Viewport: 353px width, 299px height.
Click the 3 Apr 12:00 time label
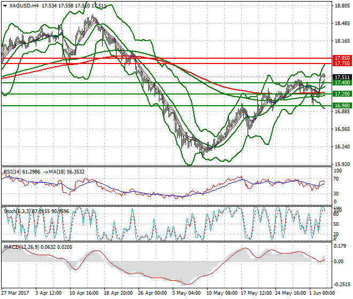click(x=48, y=293)
